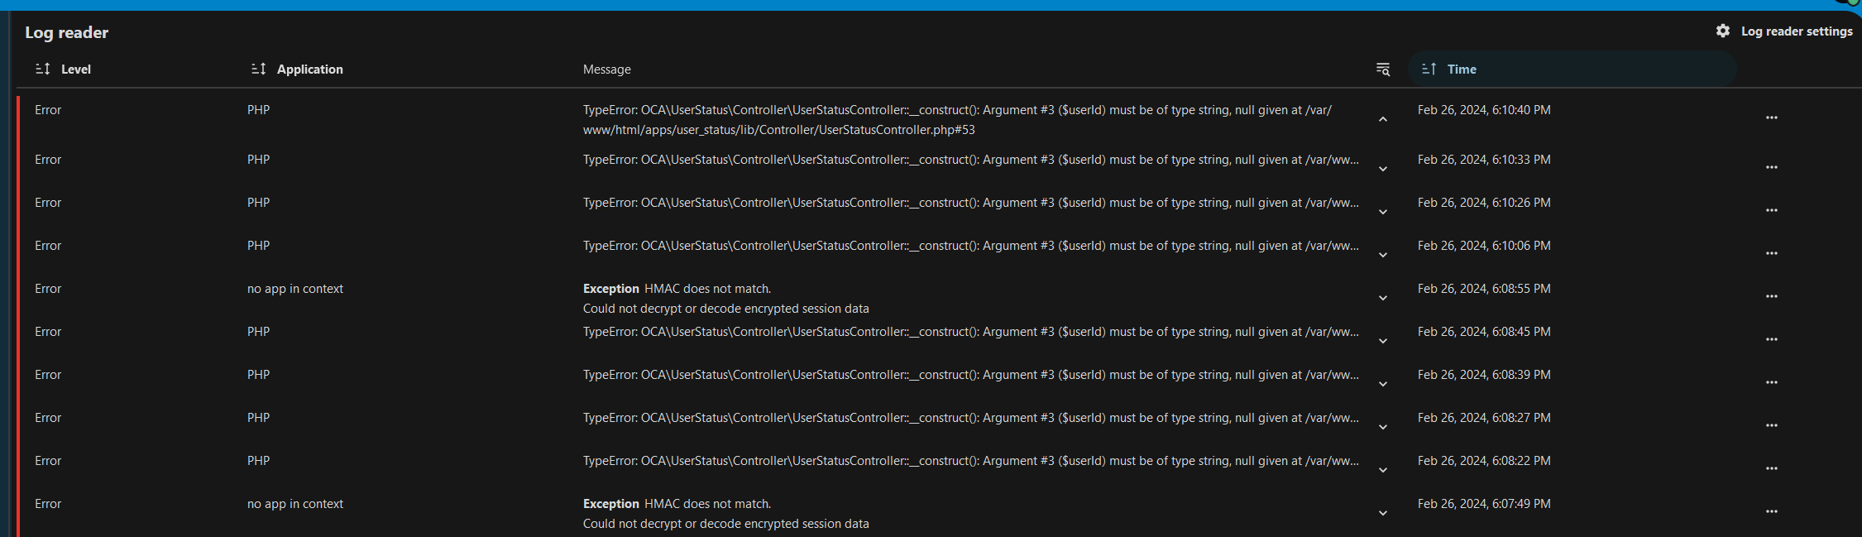Collapse the expanded 6:10:40 PM error message

click(x=1382, y=119)
